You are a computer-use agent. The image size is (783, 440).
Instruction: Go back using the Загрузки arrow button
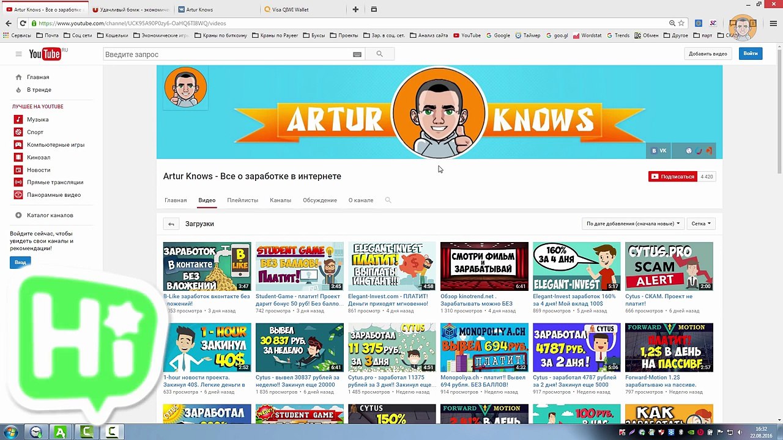click(171, 224)
